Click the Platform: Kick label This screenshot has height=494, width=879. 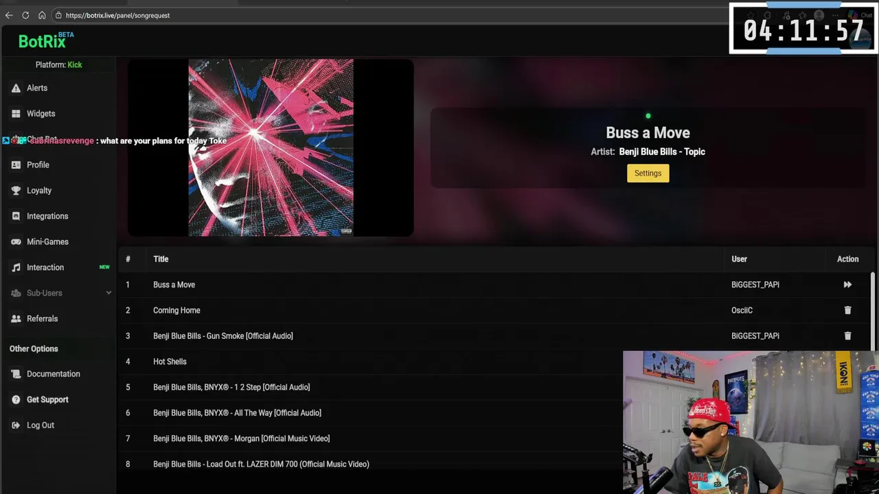point(58,64)
